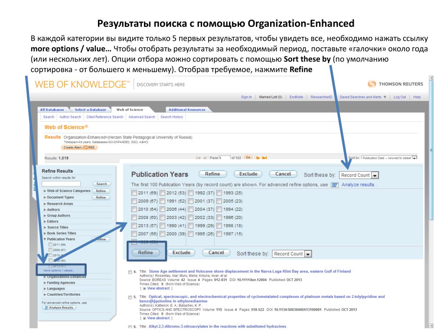Click top Exclude button in Publication Years

[x=248, y=174]
